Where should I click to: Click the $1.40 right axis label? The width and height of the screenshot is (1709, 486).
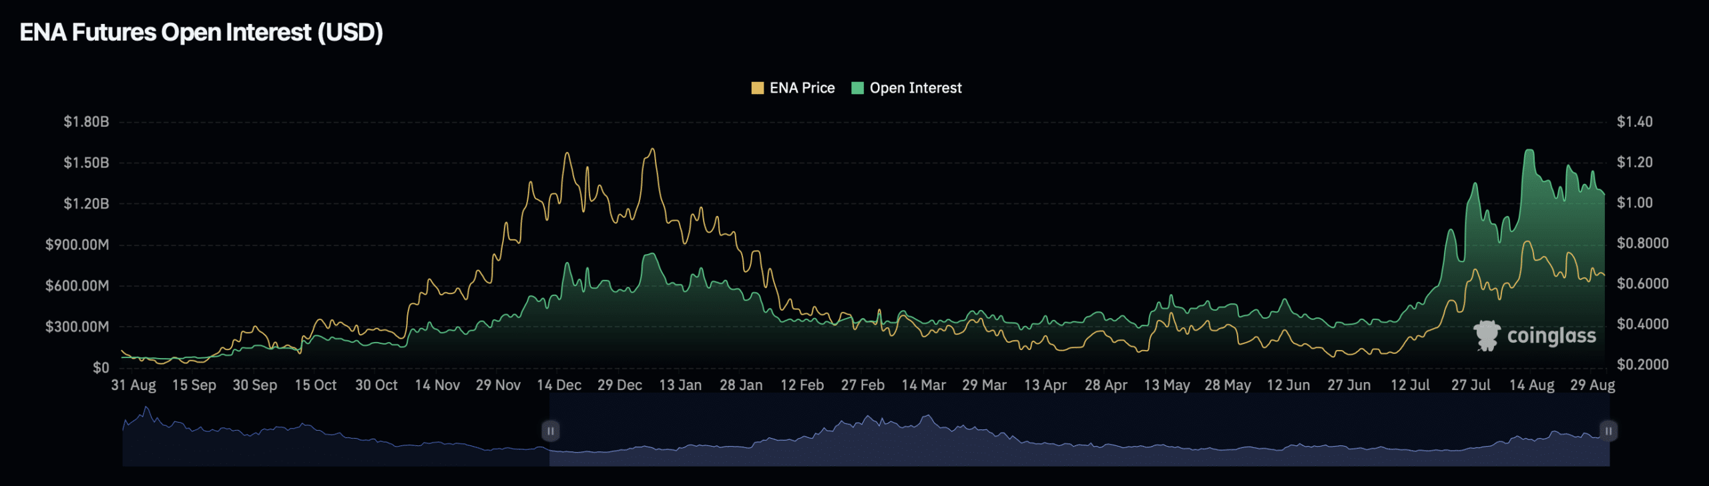[x=1634, y=121]
